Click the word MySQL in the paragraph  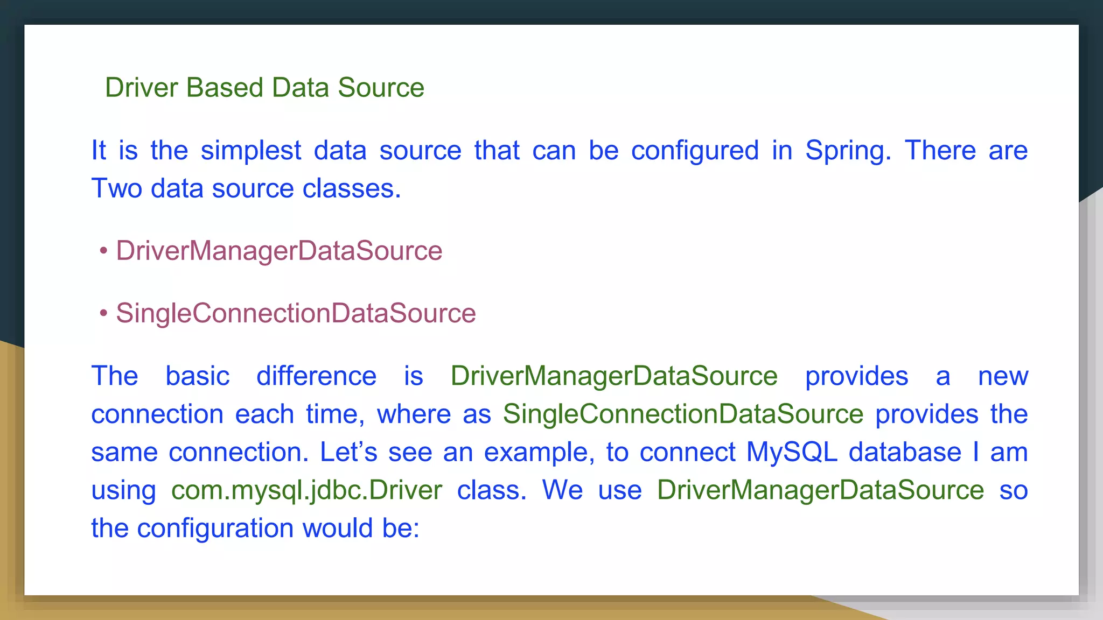click(x=791, y=452)
